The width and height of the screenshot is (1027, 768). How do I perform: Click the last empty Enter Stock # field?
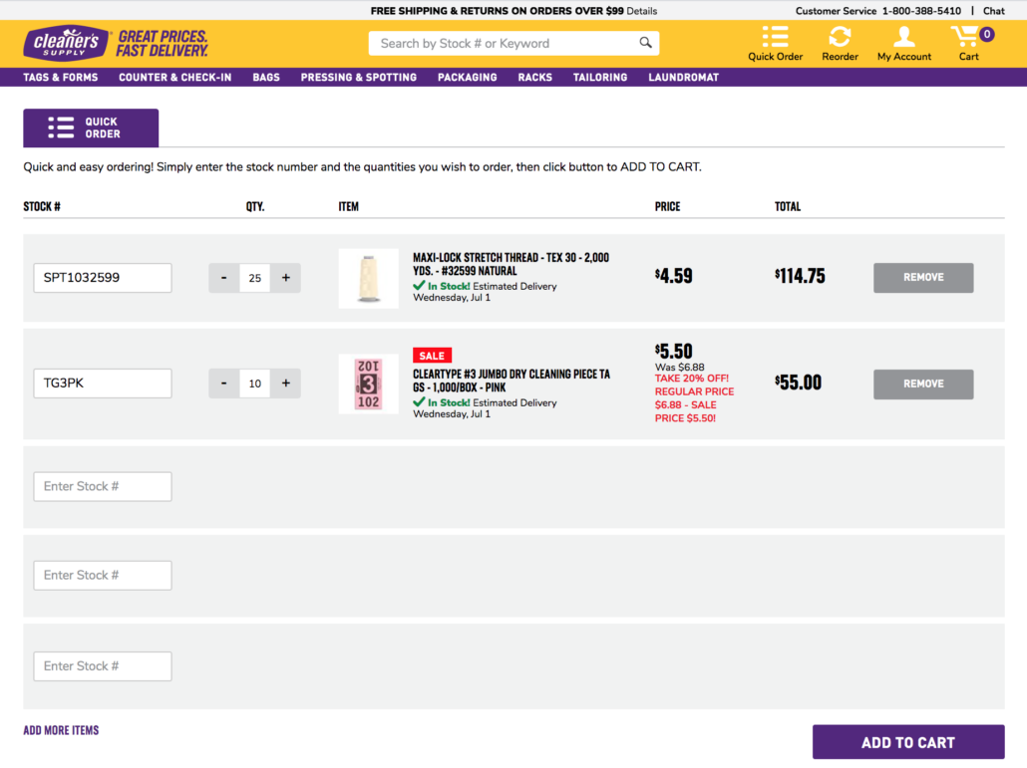tap(103, 666)
